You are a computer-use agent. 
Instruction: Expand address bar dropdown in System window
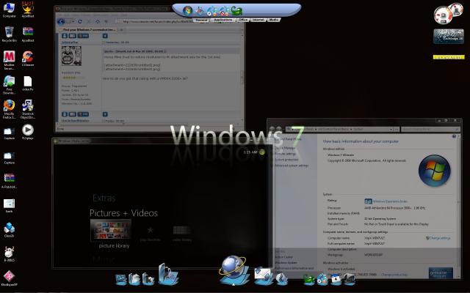click(x=391, y=129)
